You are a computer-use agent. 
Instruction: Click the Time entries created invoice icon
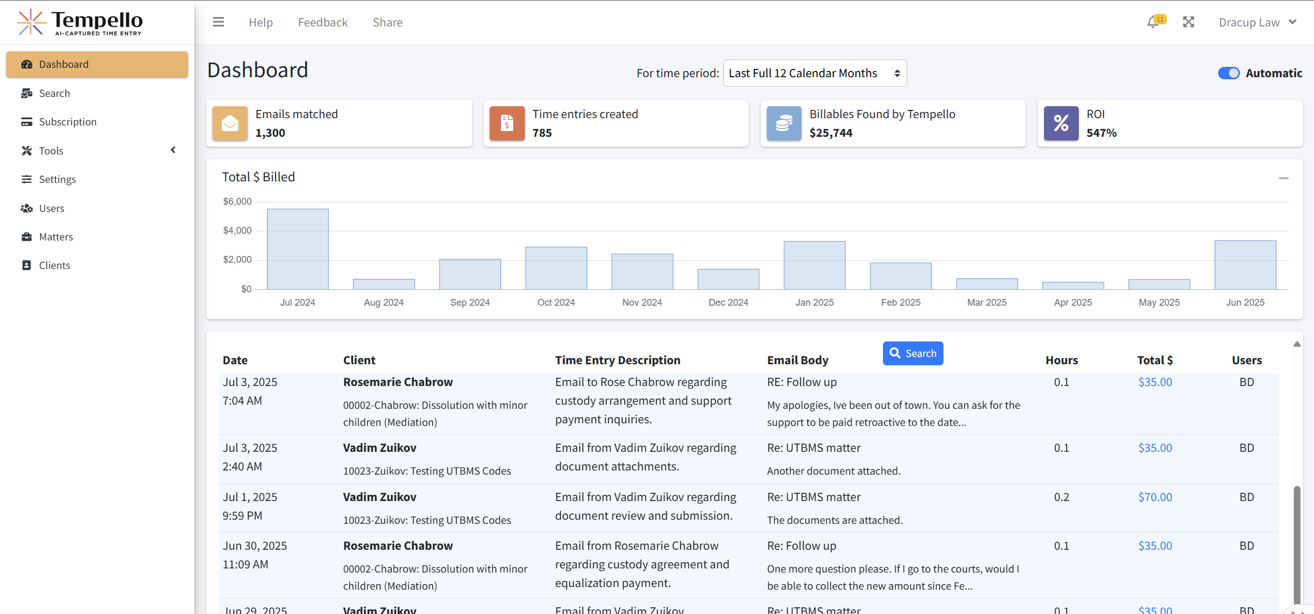pyautogui.click(x=507, y=123)
